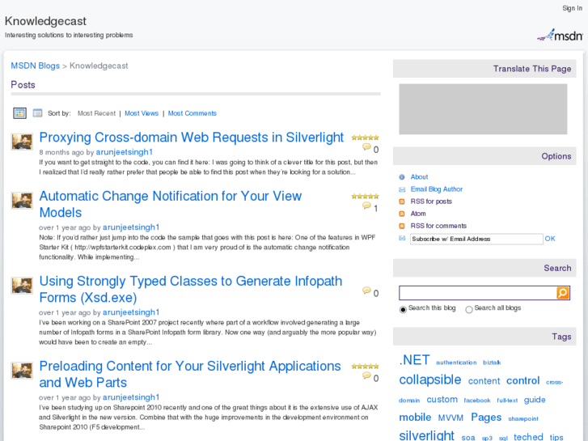
Task: Click the custom tag
Action: point(442,400)
